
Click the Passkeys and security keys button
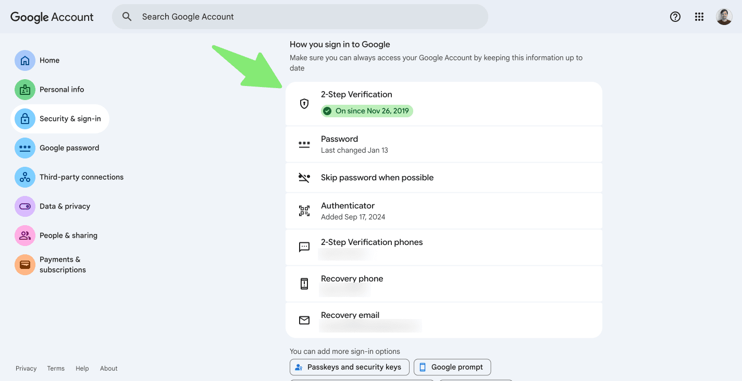pyautogui.click(x=349, y=367)
